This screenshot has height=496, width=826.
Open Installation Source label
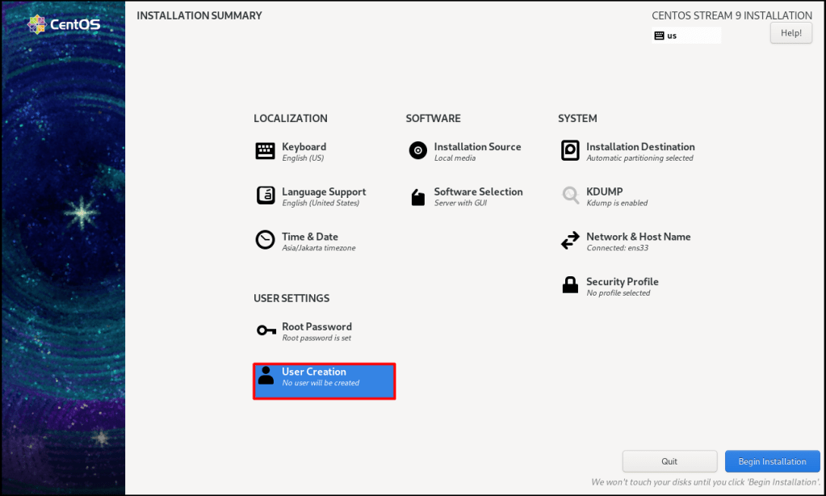point(477,146)
